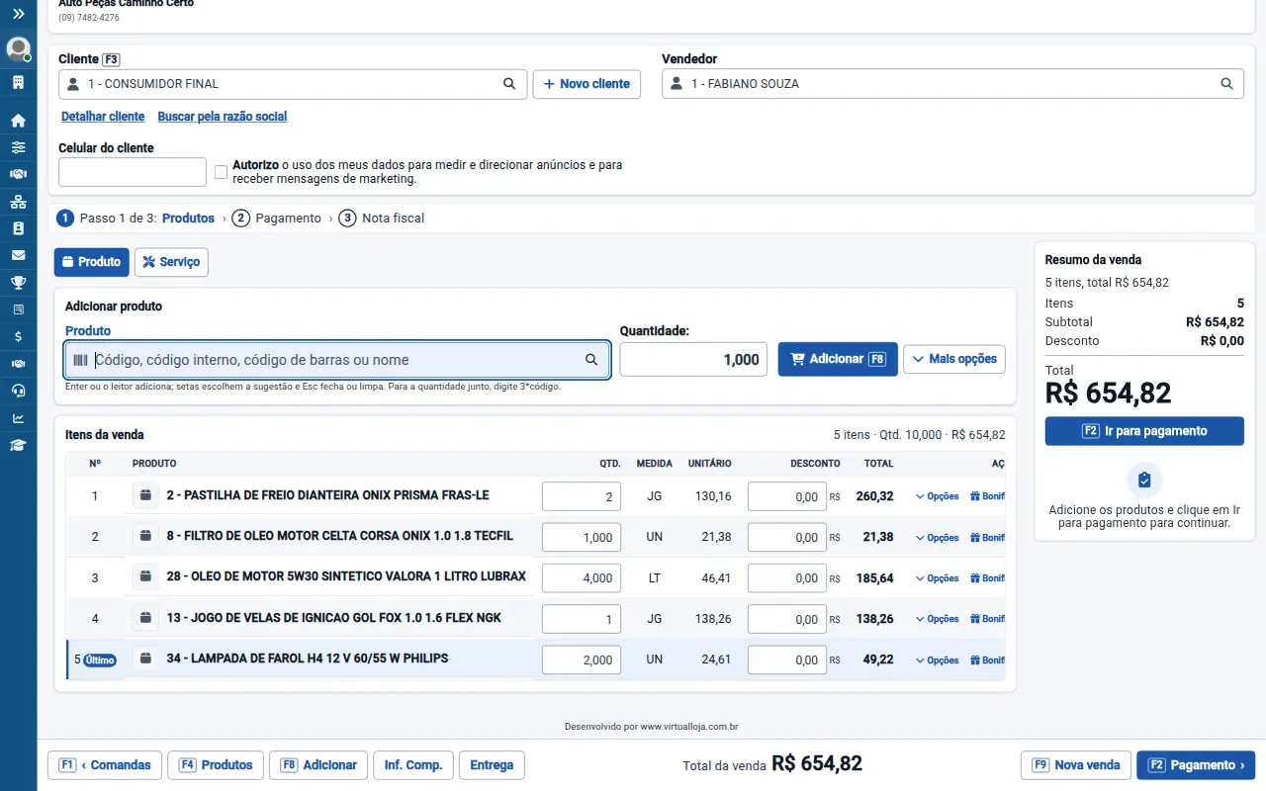Click the box icon beside LAMPADA DE FAROL item
Image resolution: width=1266 pixels, height=791 pixels.
(145, 659)
